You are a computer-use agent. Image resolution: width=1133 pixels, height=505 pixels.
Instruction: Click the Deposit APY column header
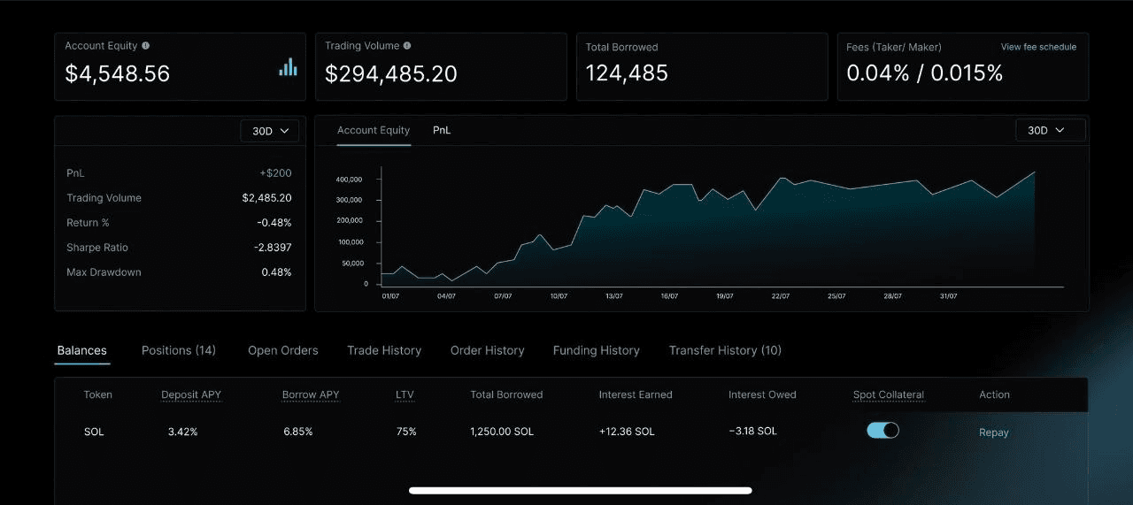tap(191, 395)
